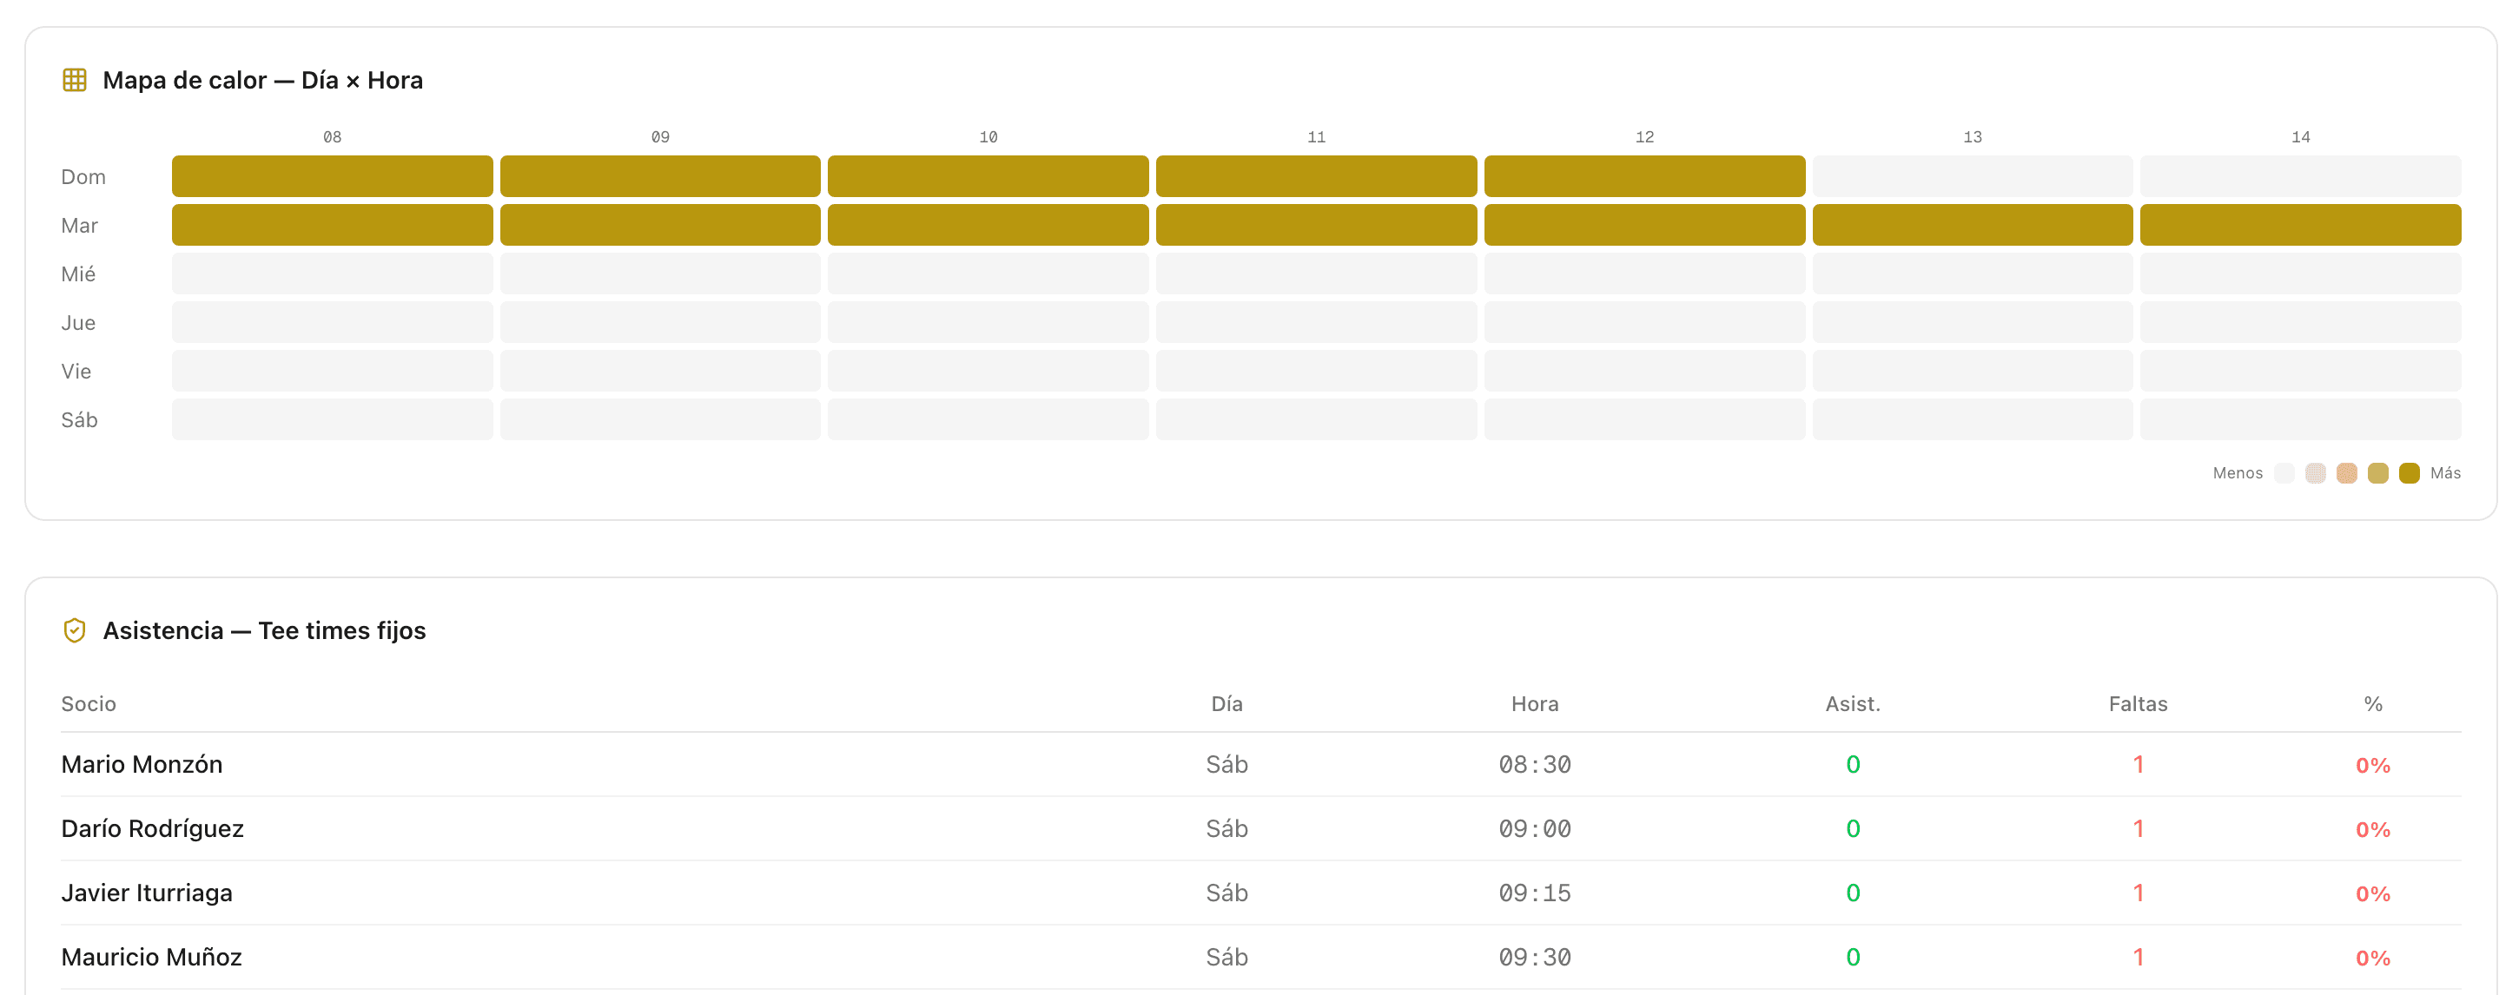
Task: Sort by the Faltas column header
Action: click(2138, 704)
